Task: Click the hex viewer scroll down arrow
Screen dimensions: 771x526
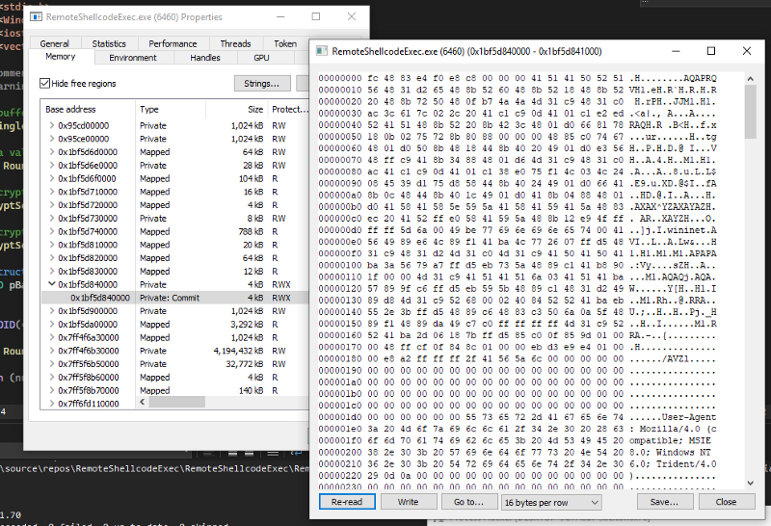Action: coord(751,484)
